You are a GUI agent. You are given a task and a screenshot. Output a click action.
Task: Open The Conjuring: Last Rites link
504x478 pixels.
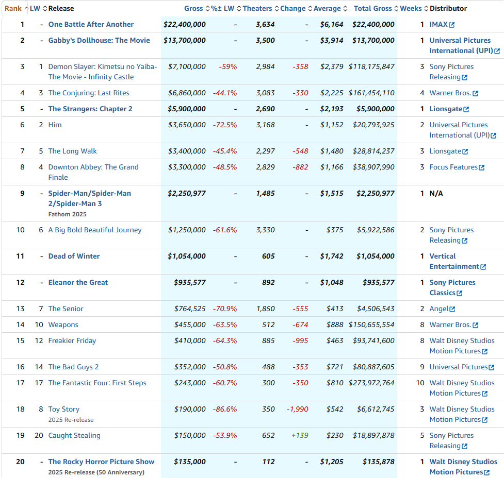(89, 93)
